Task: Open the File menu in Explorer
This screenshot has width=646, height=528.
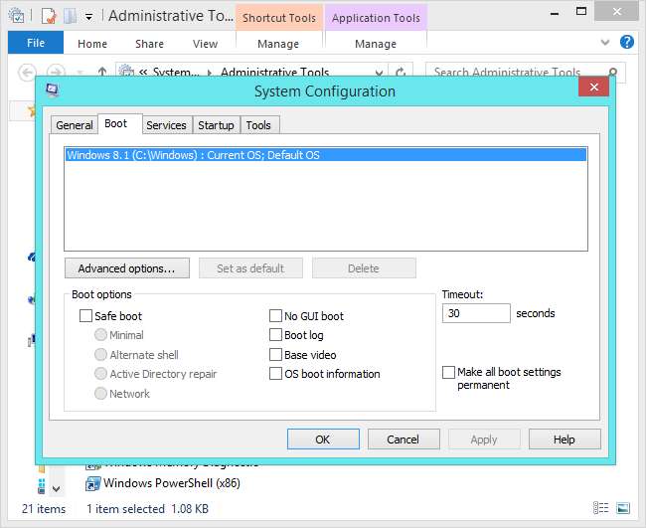Action: pos(36,43)
